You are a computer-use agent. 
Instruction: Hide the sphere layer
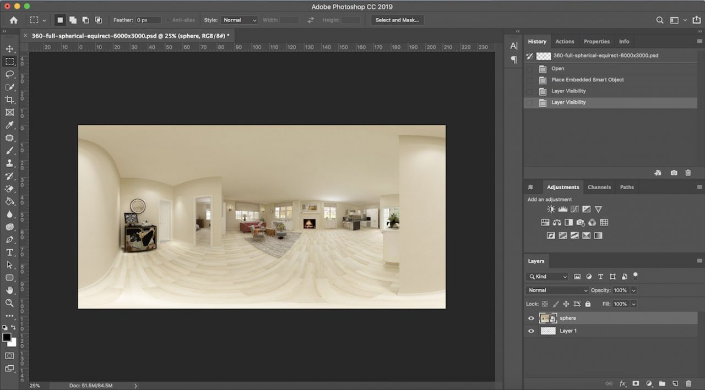click(x=531, y=318)
